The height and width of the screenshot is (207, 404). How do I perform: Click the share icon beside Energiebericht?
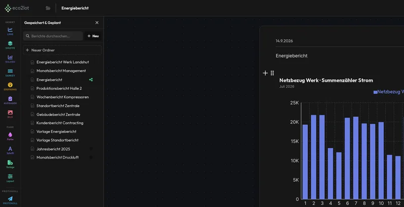pos(91,80)
